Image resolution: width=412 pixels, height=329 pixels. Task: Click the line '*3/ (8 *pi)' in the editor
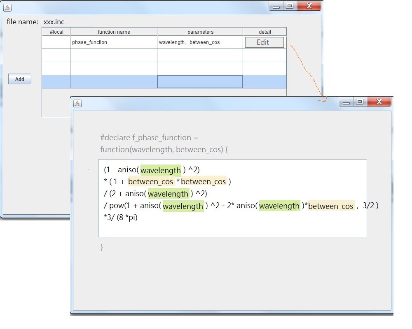[121, 218]
